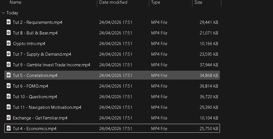Click the 37,944 KB size entry
This screenshot has height=139, width=273.
(x=209, y=65)
